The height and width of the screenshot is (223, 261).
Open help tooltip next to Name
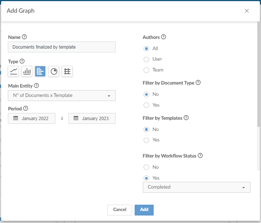(24, 37)
